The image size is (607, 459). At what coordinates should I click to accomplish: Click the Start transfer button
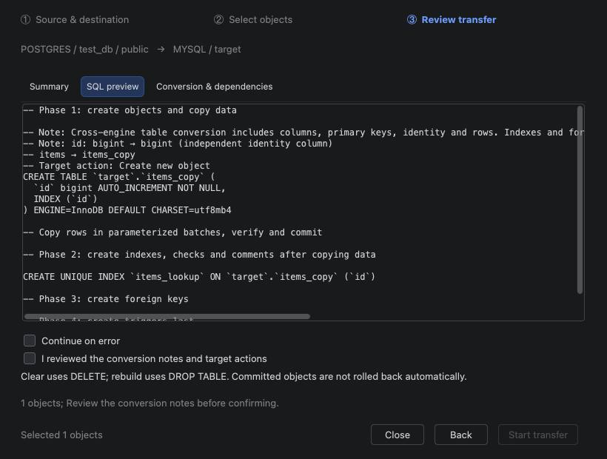pos(538,435)
